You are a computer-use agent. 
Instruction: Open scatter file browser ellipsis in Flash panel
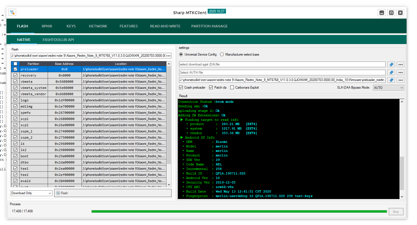pyautogui.click(x=168, y=56)
